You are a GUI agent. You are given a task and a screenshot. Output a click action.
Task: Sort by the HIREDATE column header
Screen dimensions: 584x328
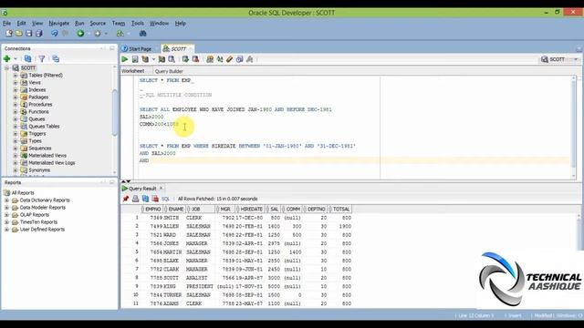tap(251, 210)
